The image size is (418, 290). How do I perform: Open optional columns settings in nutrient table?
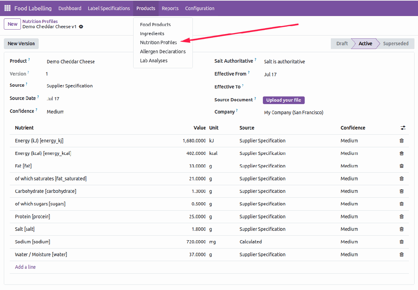pos(403,128)
